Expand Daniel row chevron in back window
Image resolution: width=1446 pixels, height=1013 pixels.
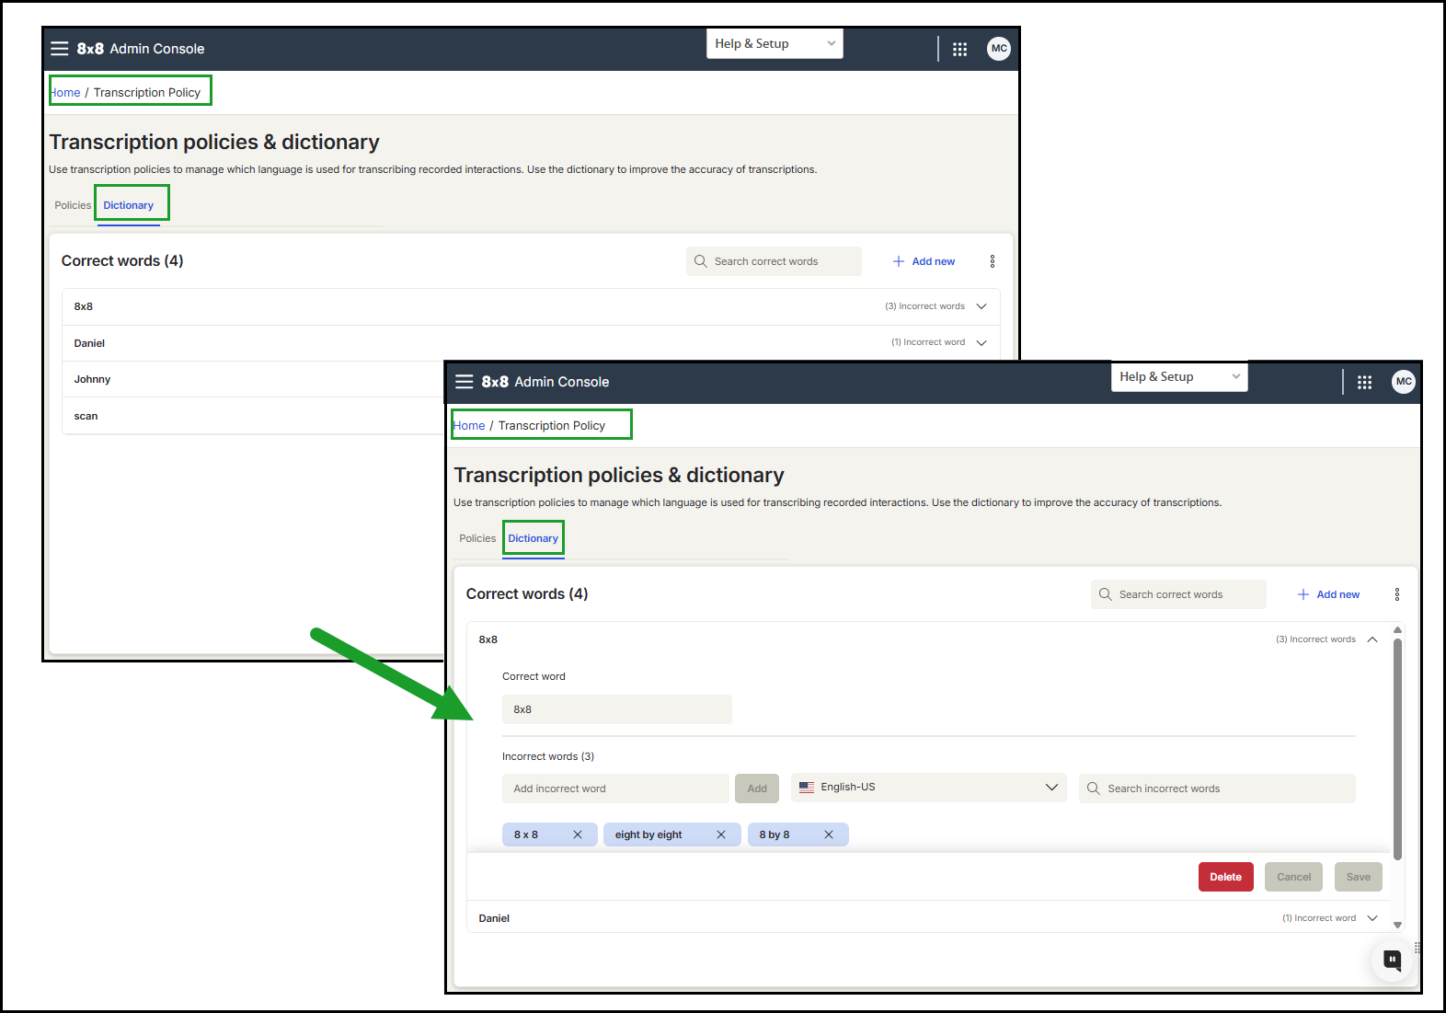coord(981,342)
